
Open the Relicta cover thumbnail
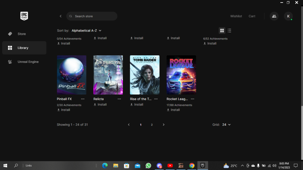click(108, 75)
